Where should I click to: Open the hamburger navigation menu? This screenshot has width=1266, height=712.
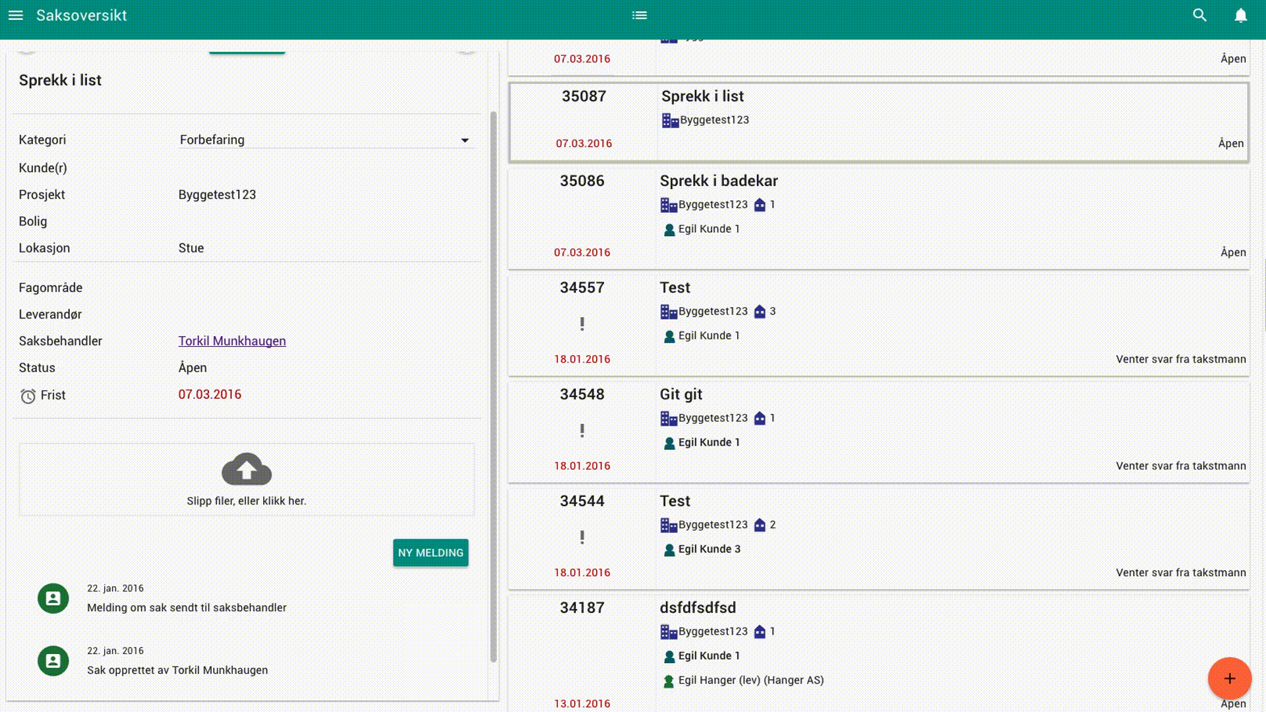16,15
